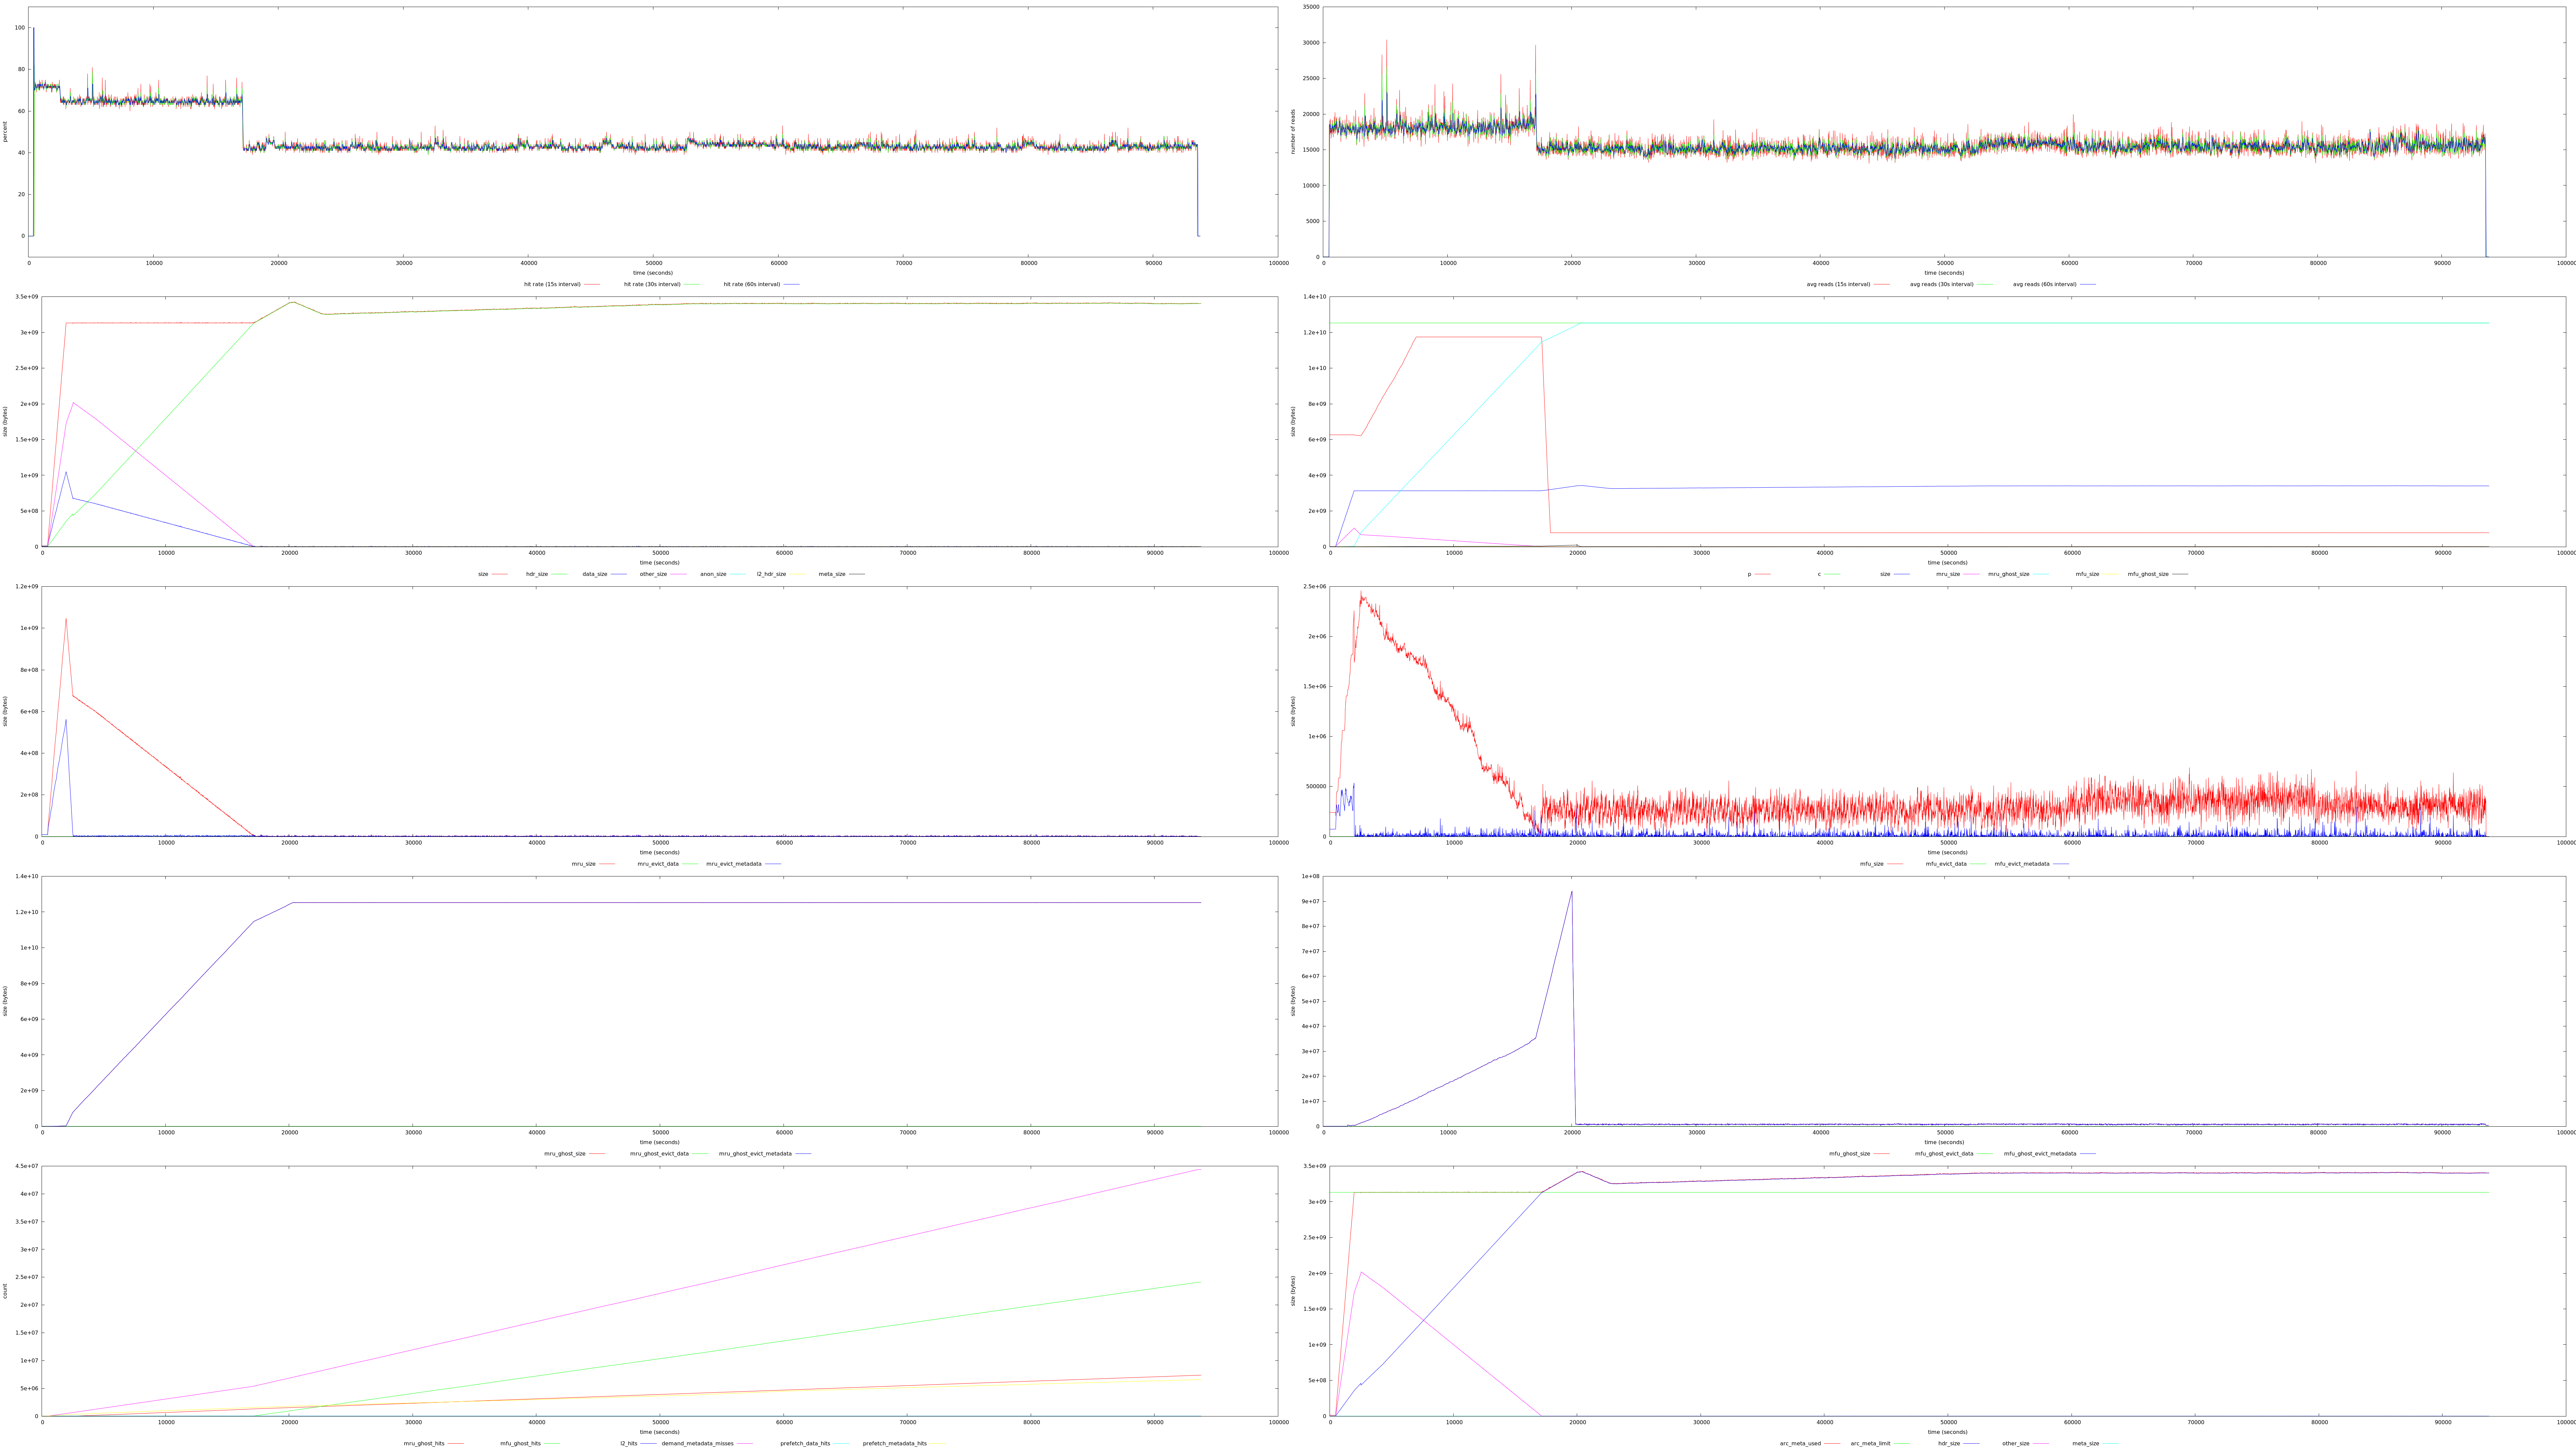Select the 'mfu_size' label beside mfu_evict_data
The image size is (2576, 1449).
click(1872, 864)
